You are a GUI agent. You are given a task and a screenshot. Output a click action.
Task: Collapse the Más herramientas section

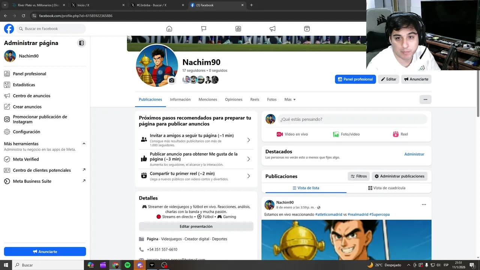(84, 144)
